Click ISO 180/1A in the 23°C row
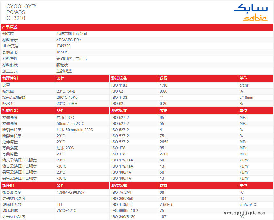The image size is (274, 220). pyautogui.click(x=121, y=172)
